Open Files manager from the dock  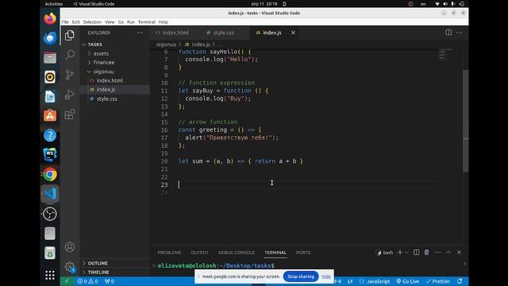coord(50,58)
